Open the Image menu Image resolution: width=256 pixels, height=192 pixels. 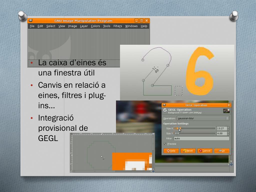point(72,26)
